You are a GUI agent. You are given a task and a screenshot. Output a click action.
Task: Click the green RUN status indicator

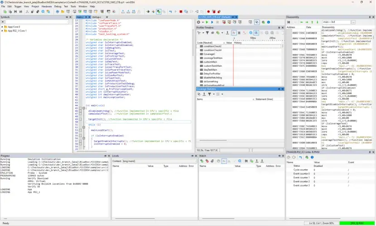coord(357,223)
